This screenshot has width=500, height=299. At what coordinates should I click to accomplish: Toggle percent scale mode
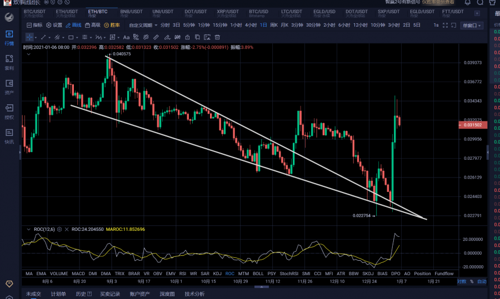(472, 281)
